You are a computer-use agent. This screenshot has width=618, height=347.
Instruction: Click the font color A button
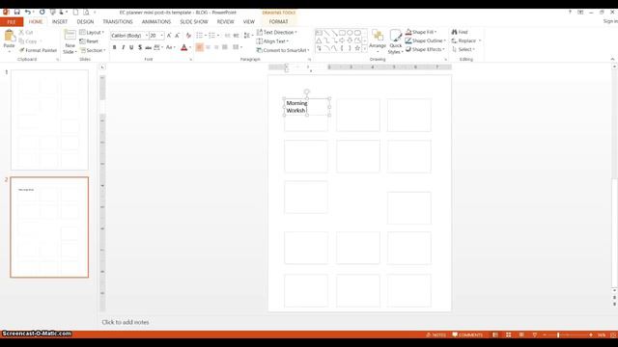pyautogui.click(x=184, y=47)
